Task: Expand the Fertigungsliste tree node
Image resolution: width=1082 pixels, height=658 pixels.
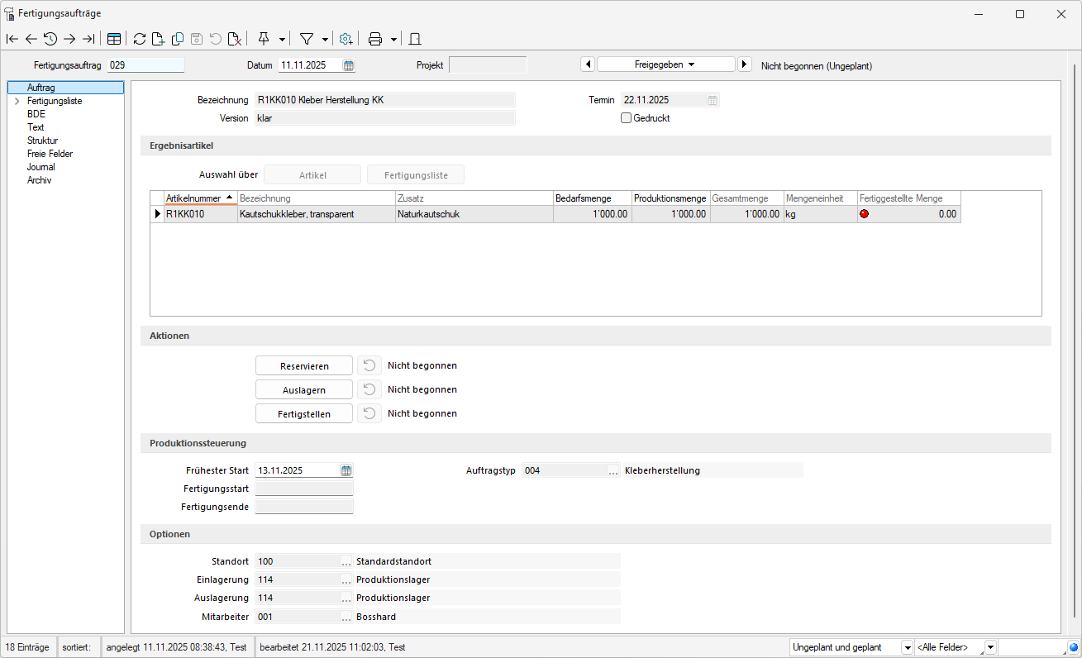Action: click(x=17, y=101)
